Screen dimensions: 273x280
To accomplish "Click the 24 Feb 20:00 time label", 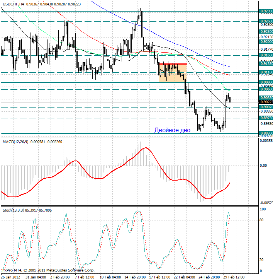I will [x=209, y=277].
